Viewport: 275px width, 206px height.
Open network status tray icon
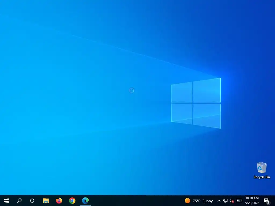225,201
